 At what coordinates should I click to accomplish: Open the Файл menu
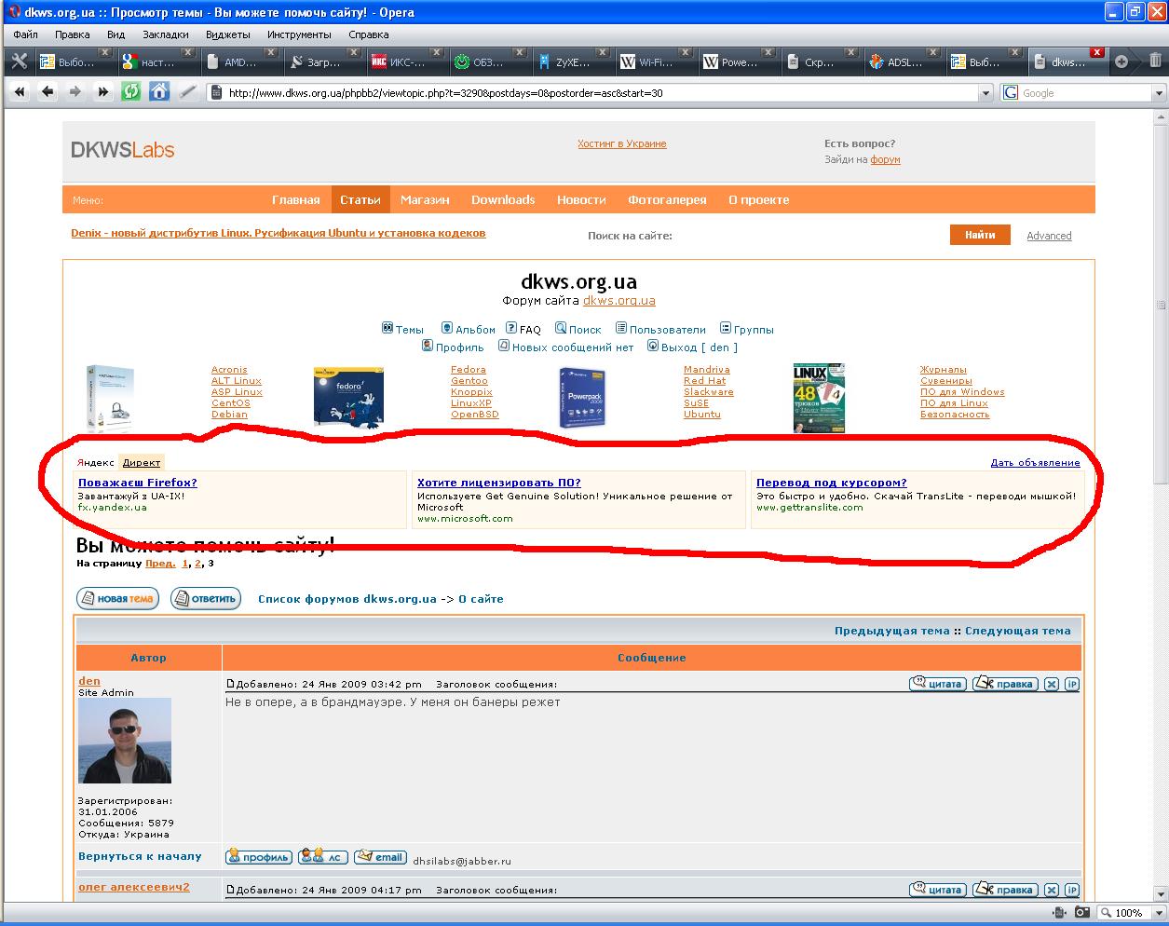[25, 34]
